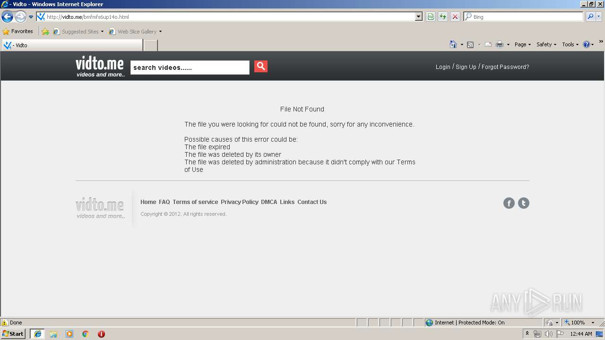This screenshot has width=605, height=340.
Task: Click Internet Protected Mode status zone
Action: coord(484,323)
